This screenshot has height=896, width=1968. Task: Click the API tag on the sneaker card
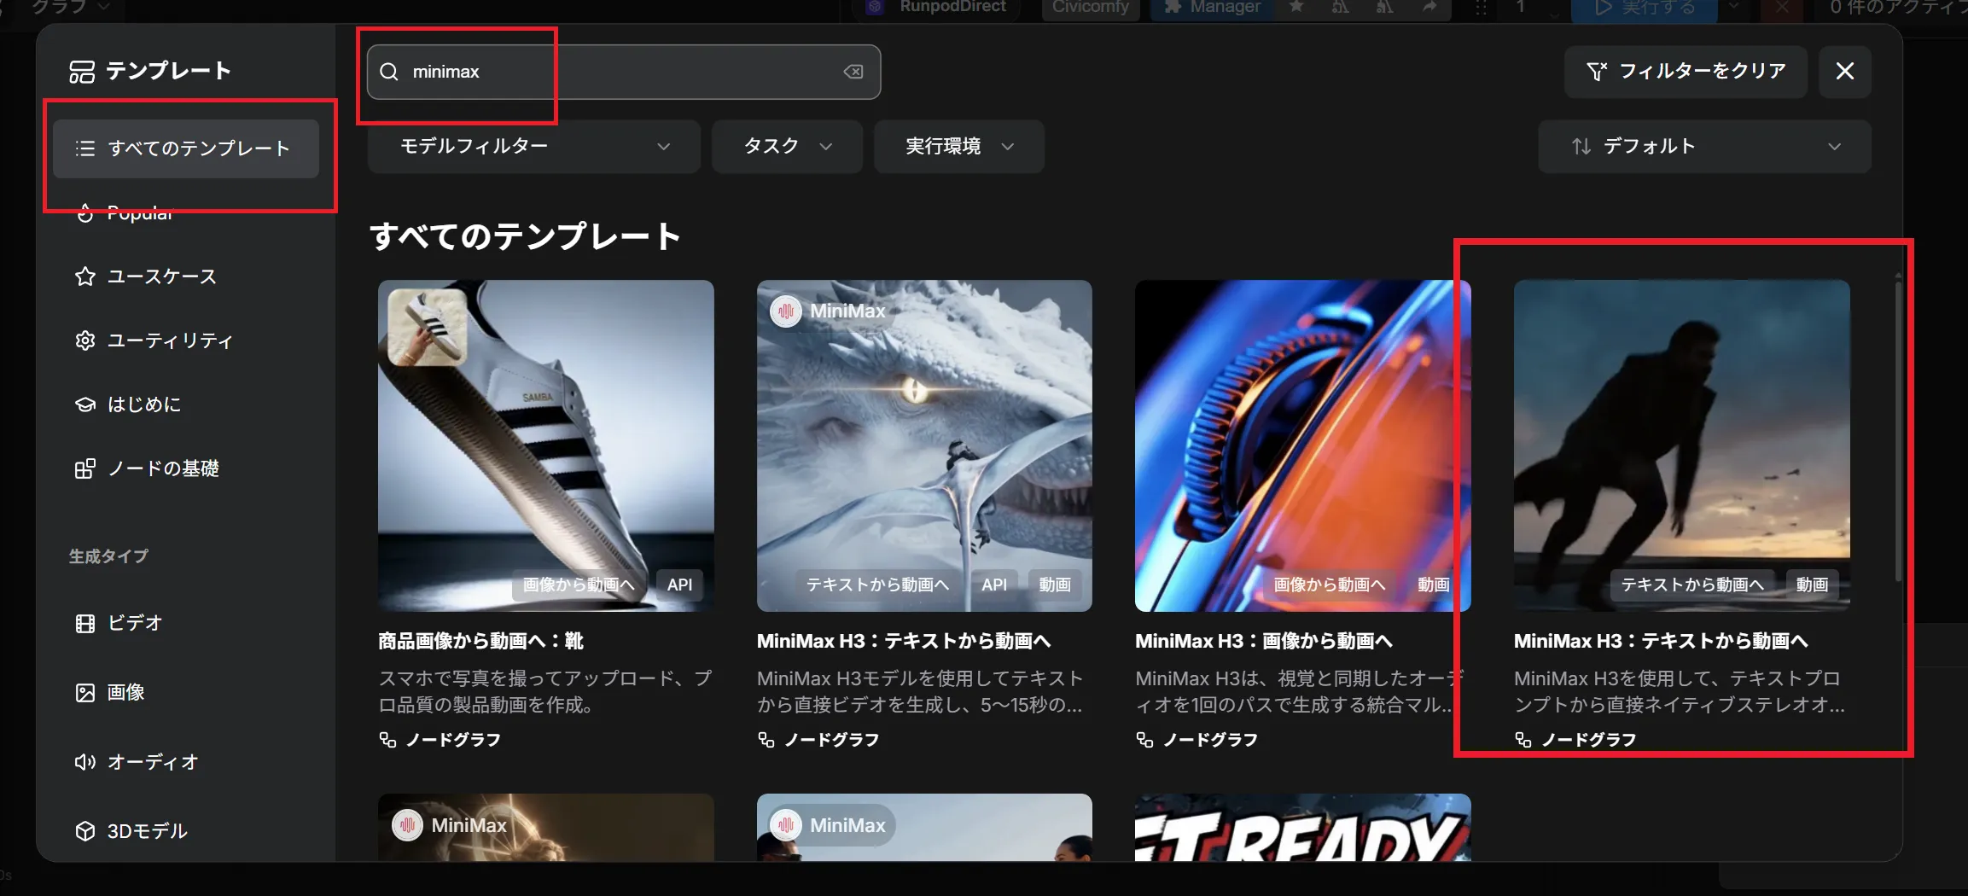click(680, 585)
